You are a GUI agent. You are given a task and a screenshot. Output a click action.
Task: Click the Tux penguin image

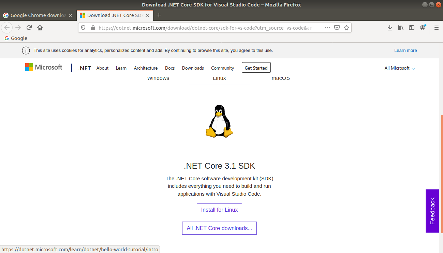coord(219,121)
